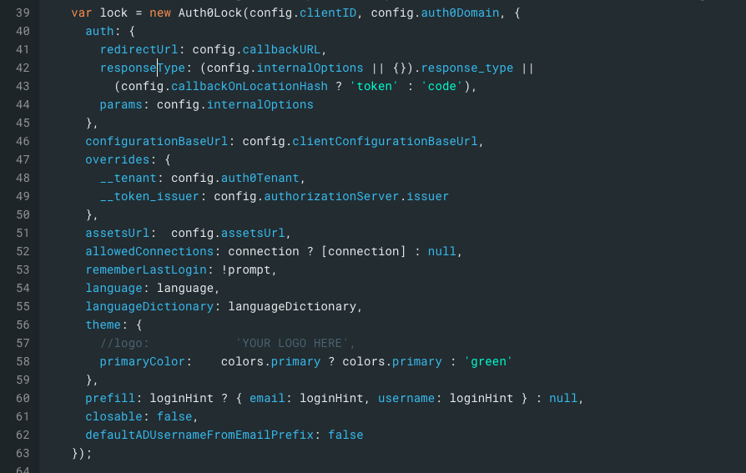Click 'response_type' on line 42
The height and width of the screenshot is (473, 746).
pos(467,68)
